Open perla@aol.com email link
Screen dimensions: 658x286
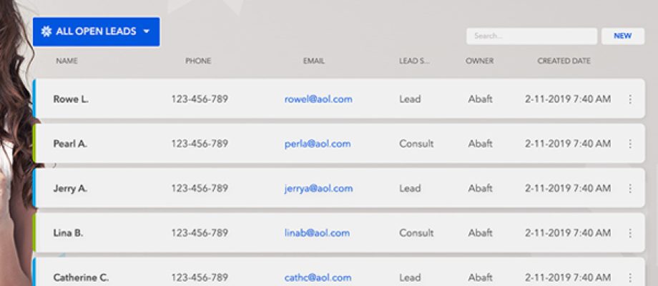point(318,144)
